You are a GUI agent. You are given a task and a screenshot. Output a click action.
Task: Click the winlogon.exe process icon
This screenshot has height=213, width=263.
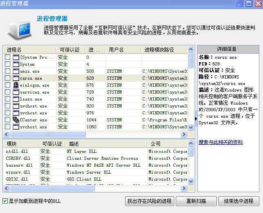pyautogui.click(x=16, y=85)
